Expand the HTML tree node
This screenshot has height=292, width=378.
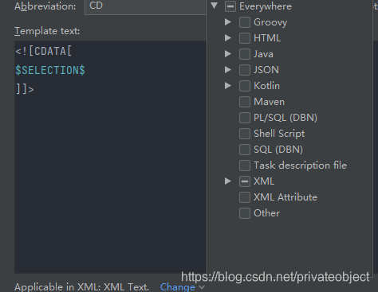(x=228, y=38)
